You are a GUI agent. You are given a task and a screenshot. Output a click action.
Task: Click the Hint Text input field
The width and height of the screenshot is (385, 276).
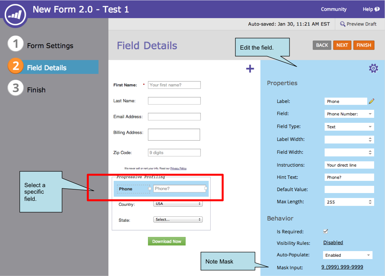pos(349,177)
